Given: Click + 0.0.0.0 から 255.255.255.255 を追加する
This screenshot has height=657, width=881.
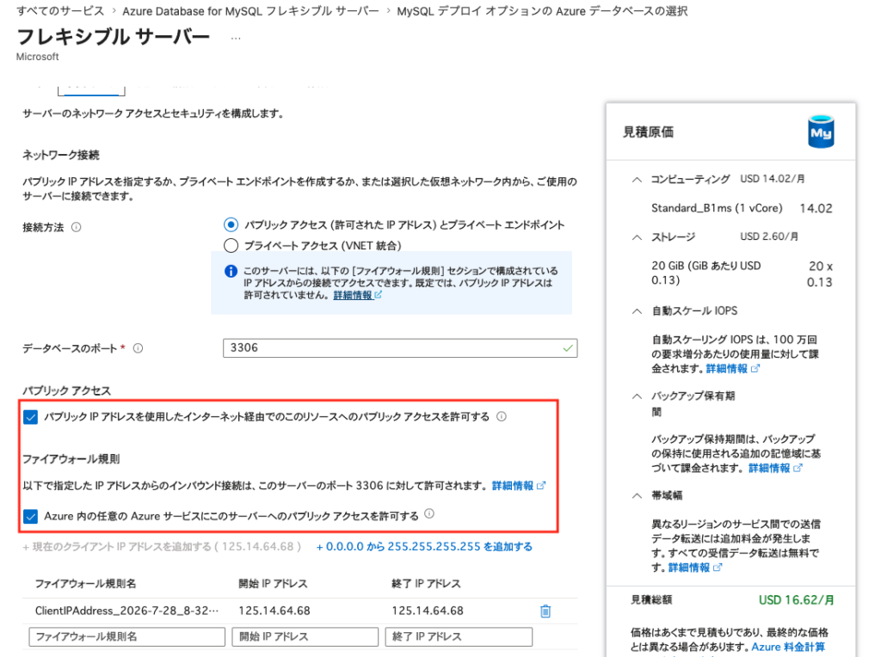Looking at the screenshot, I should [424, 546].
